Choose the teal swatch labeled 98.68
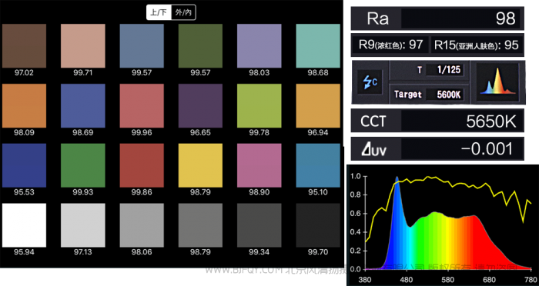The width and height of the screenshot is (539, 286). (x=318, y=45)
